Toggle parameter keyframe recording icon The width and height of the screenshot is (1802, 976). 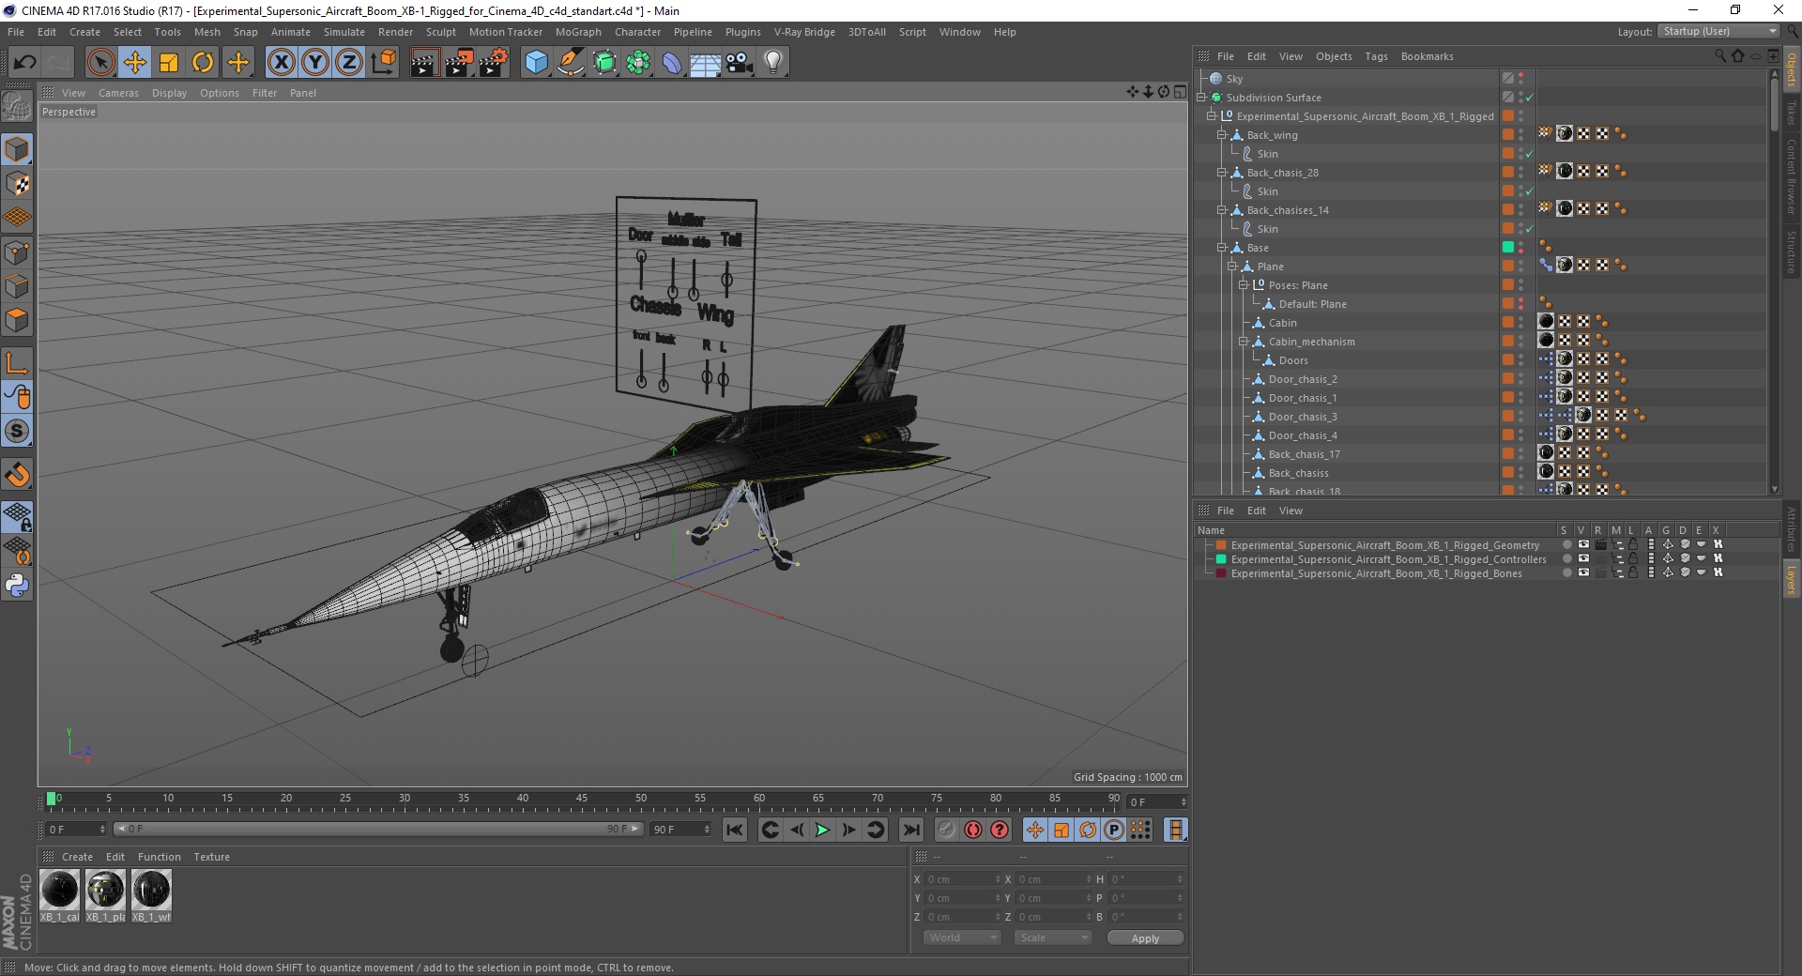coord(1114,830)
